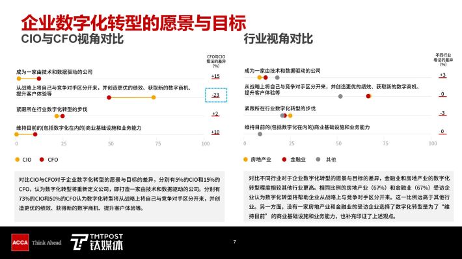
Task: Click the CIO与CFO视角对比 heading
Action: coord(72,39)
